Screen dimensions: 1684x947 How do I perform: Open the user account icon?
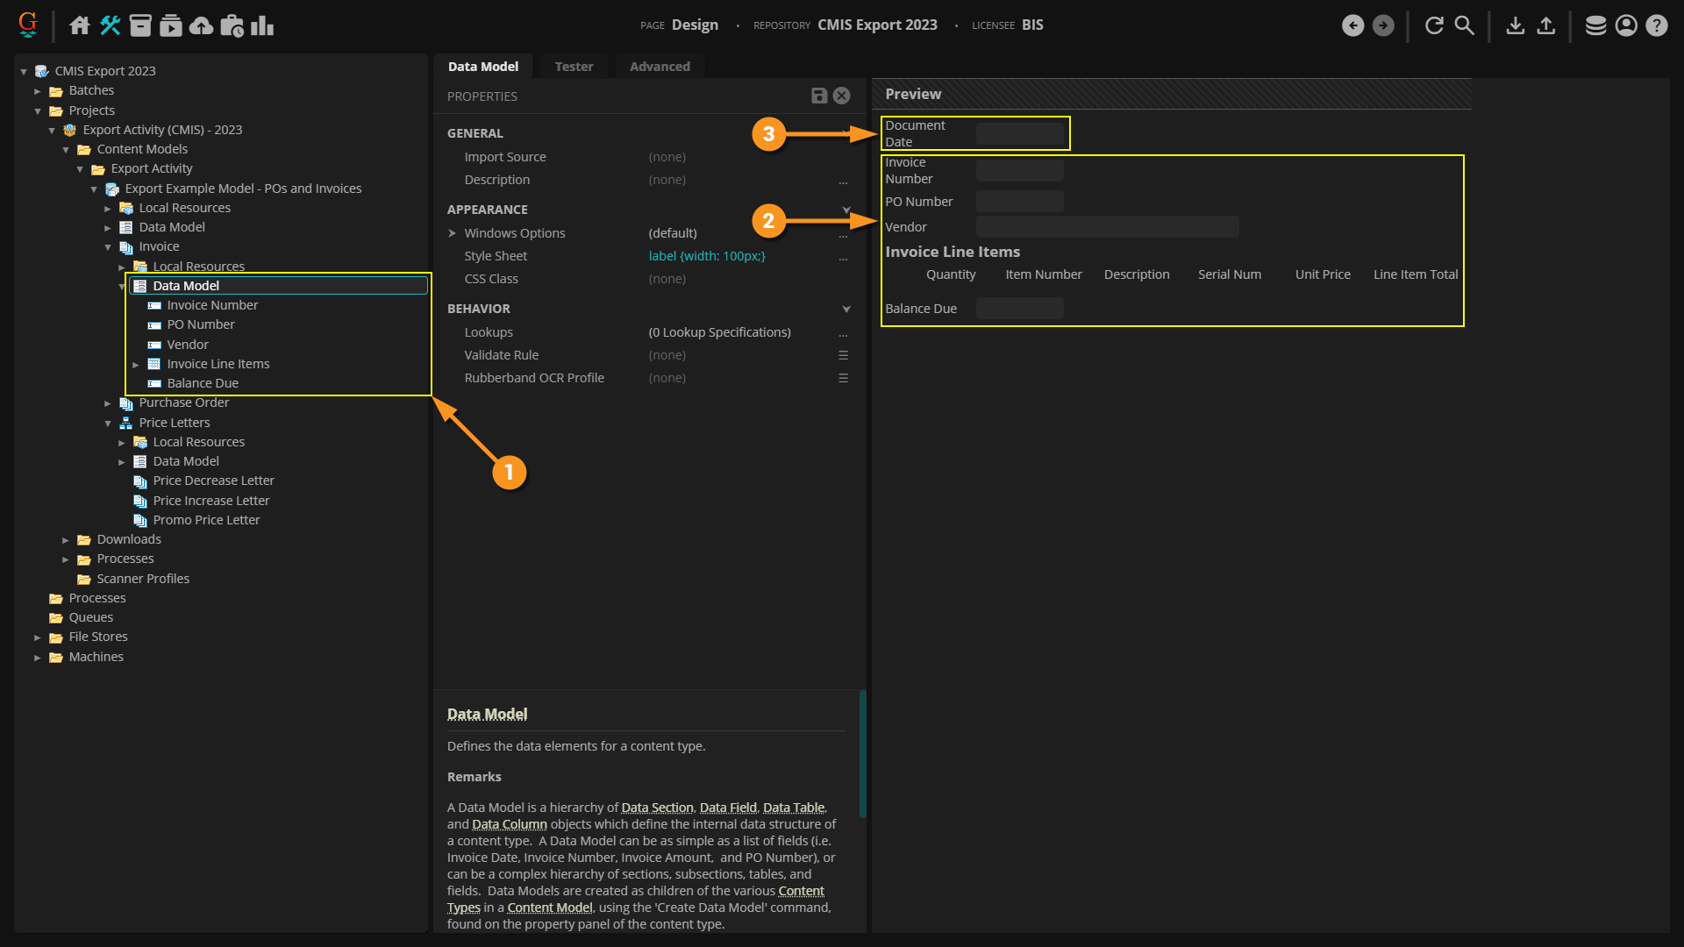[x=1626, y=25]
